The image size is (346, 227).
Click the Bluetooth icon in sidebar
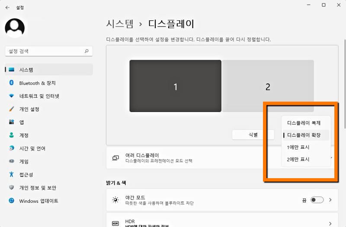point(12,83)
